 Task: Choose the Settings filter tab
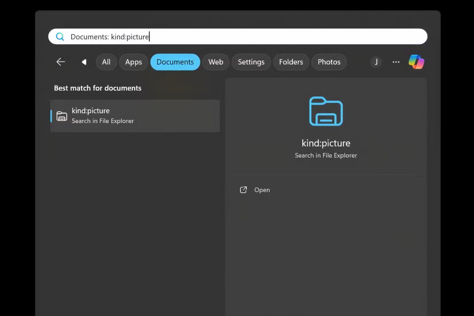click(x=251, y=62)
